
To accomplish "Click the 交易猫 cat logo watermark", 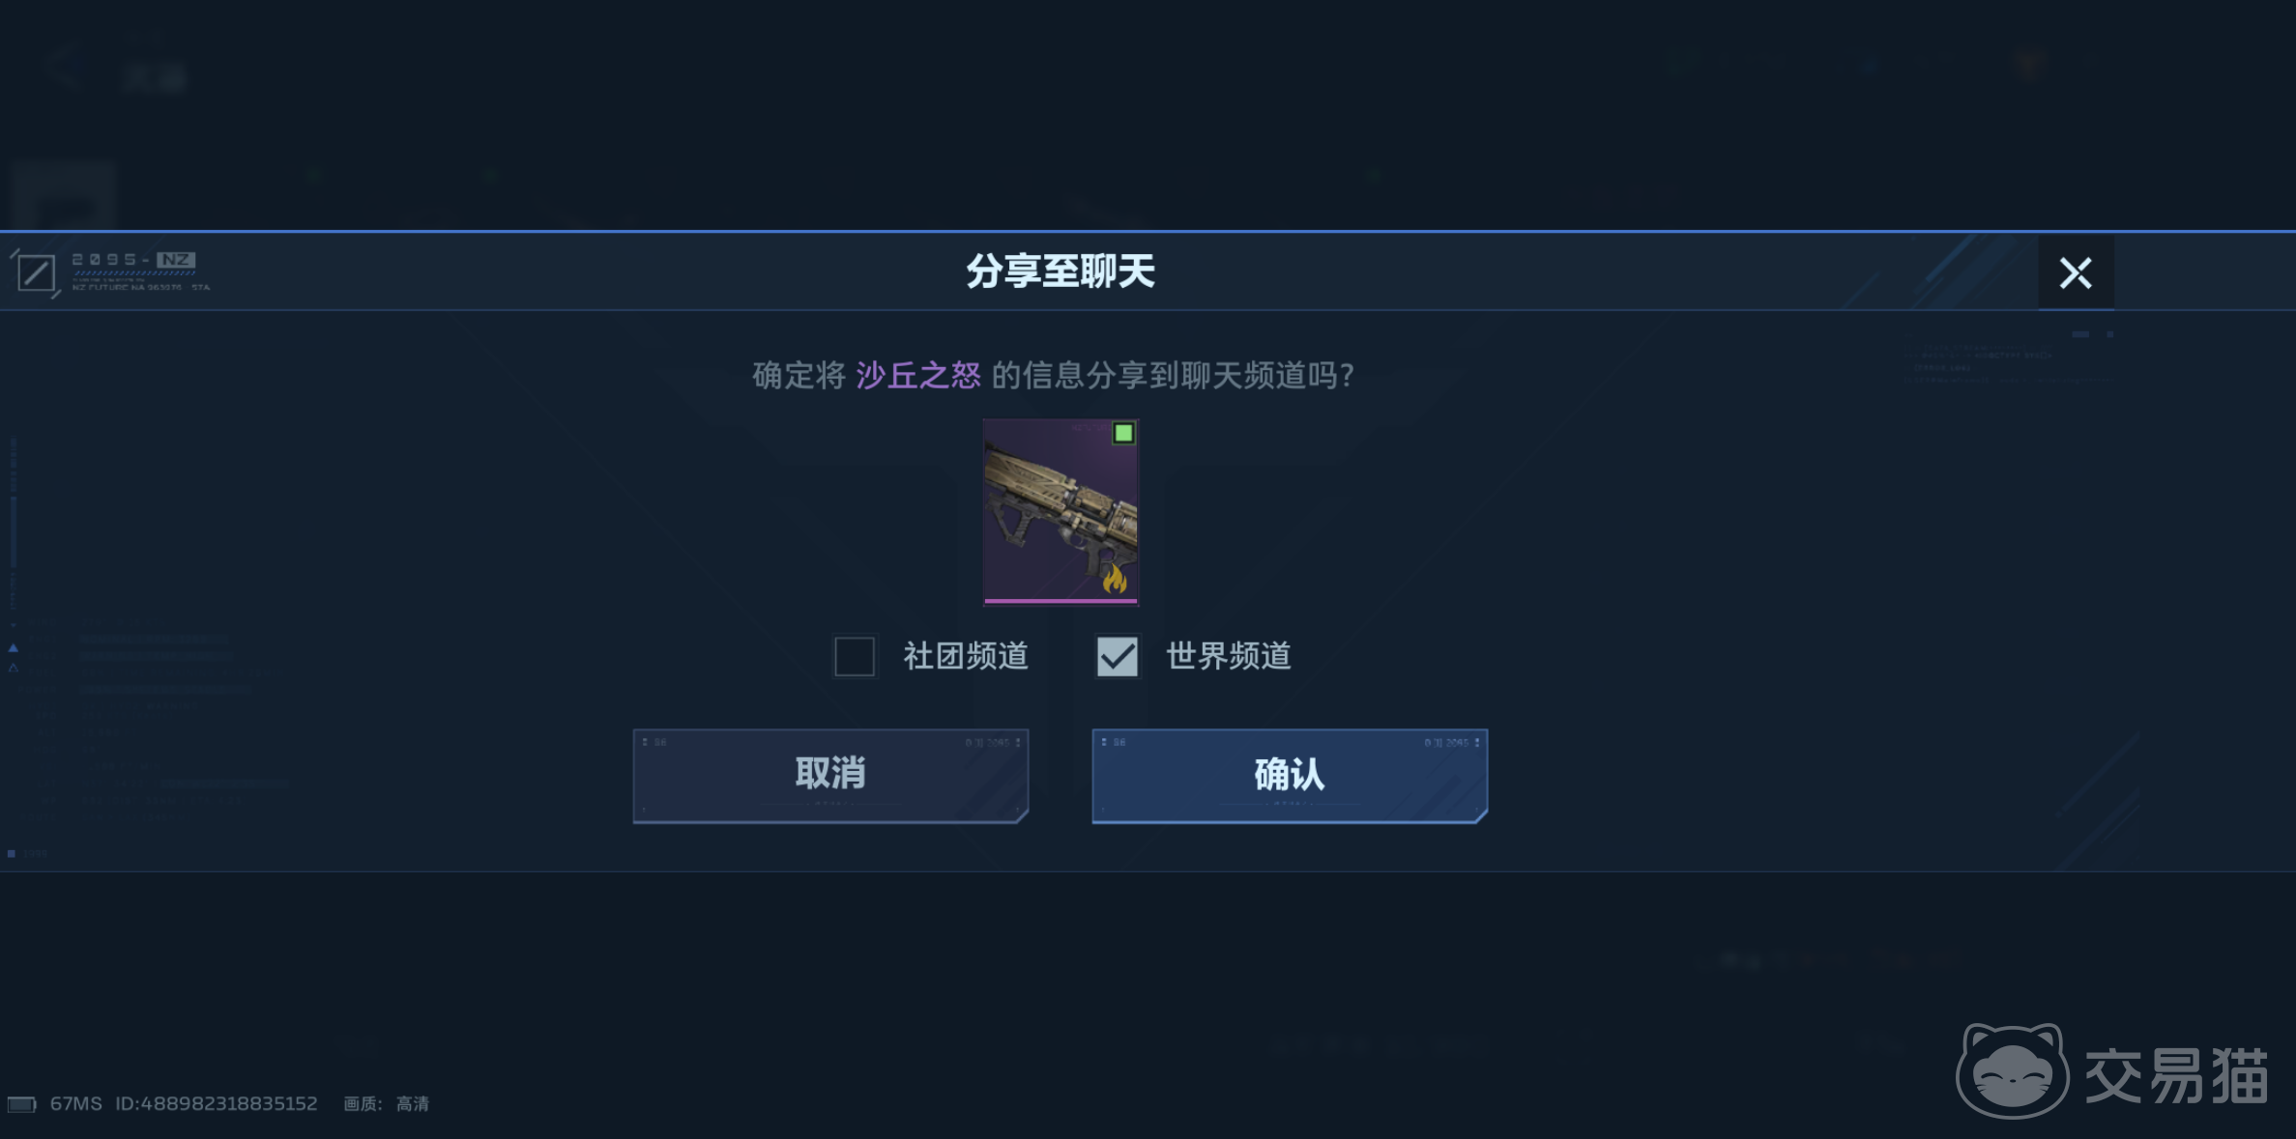I will (2013, 1071).
